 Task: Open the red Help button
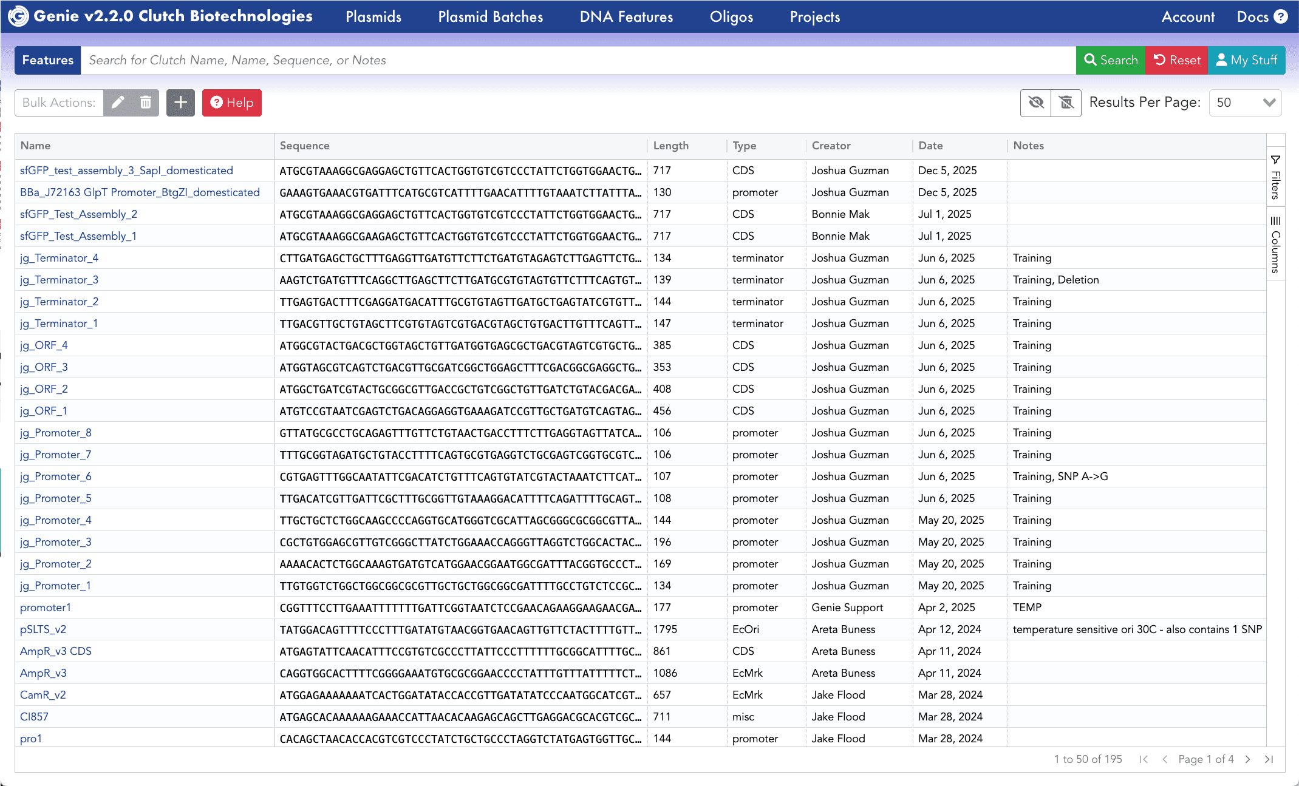[x=231, y=103]
